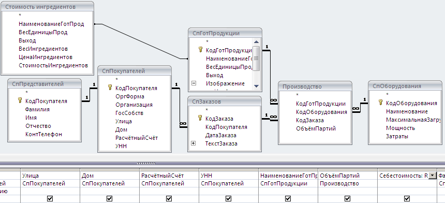Select РасчётныйСчёт field in СпПокупателей table box
The height and width of the screenshot is (203, 445).
coord(137,138)
